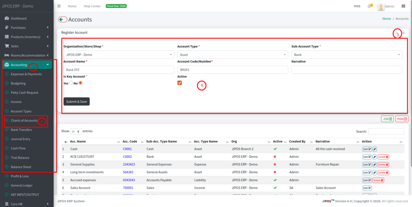Open the apps grid icon in header
The width and height of the screenshot is (412, 207).
click(x=403, y=6)
